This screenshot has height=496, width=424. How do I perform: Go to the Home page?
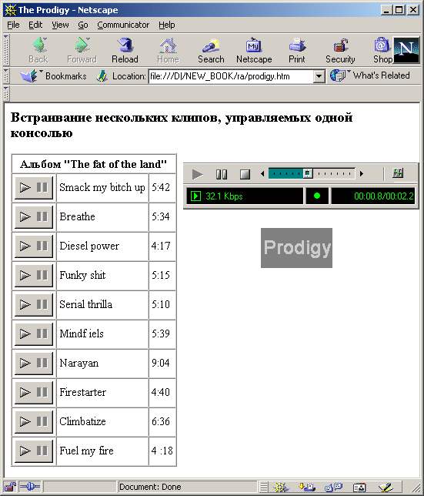point(168,51)
